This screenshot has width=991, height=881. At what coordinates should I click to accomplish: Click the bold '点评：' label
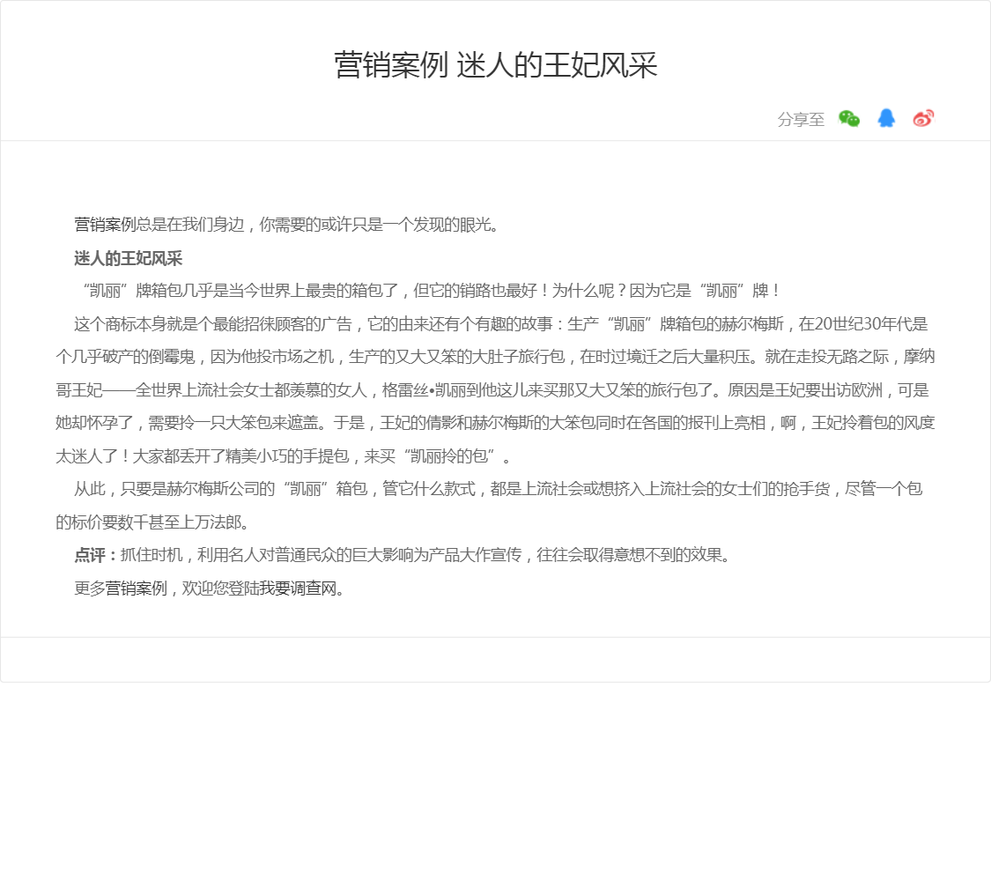tap(97, 555)
